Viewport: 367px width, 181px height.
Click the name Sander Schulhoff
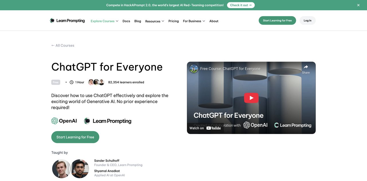tap(107, 161)
